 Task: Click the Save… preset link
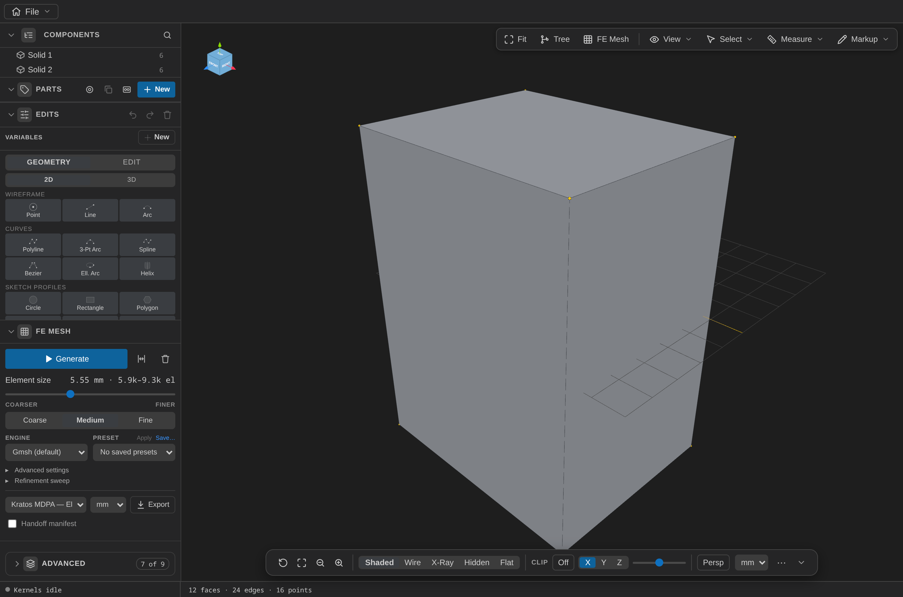(165, 438)
